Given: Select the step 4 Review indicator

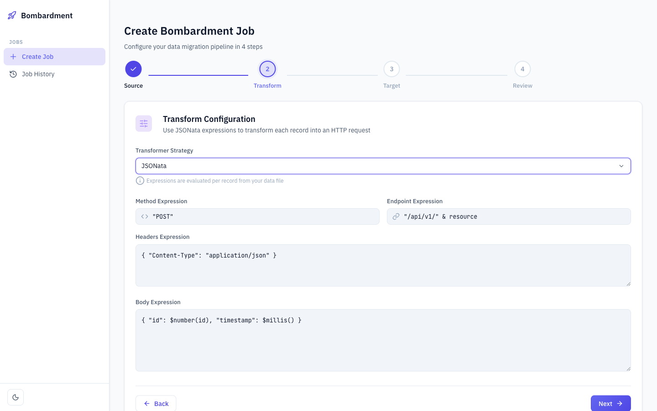Looking at the screenshot, I should [522, 69].
